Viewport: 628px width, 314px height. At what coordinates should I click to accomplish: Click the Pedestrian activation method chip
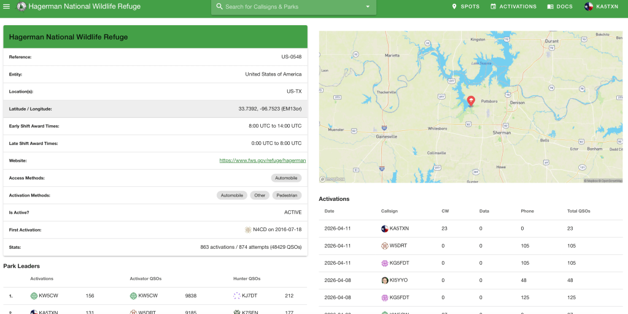point(287,195)
